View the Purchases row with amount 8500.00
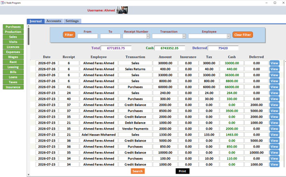 click(x=274, y=111)
